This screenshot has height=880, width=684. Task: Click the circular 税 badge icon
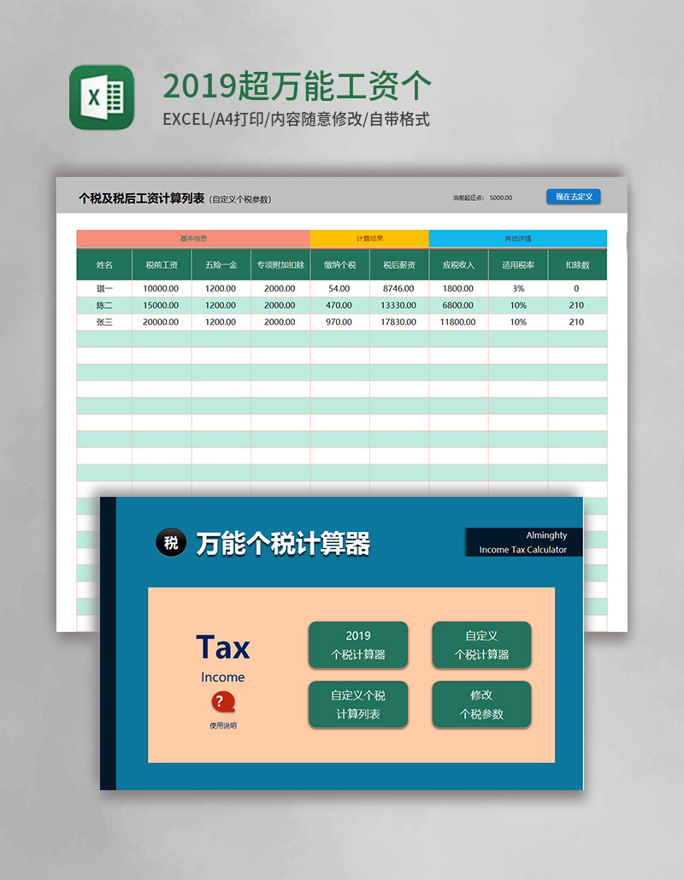click(x=170, y=540)
